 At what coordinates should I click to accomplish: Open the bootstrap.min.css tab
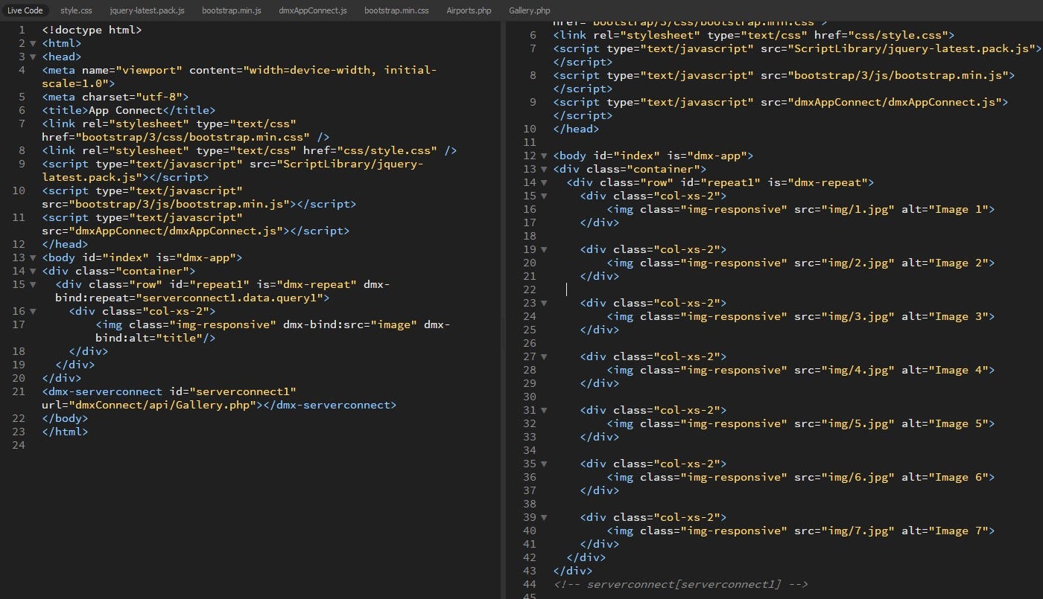[396, 10]
